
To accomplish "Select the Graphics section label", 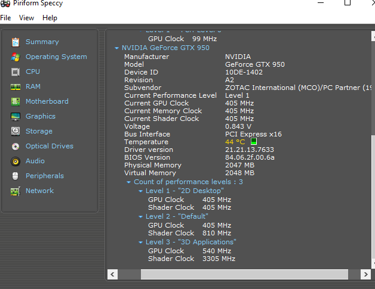I will (41, 116).
